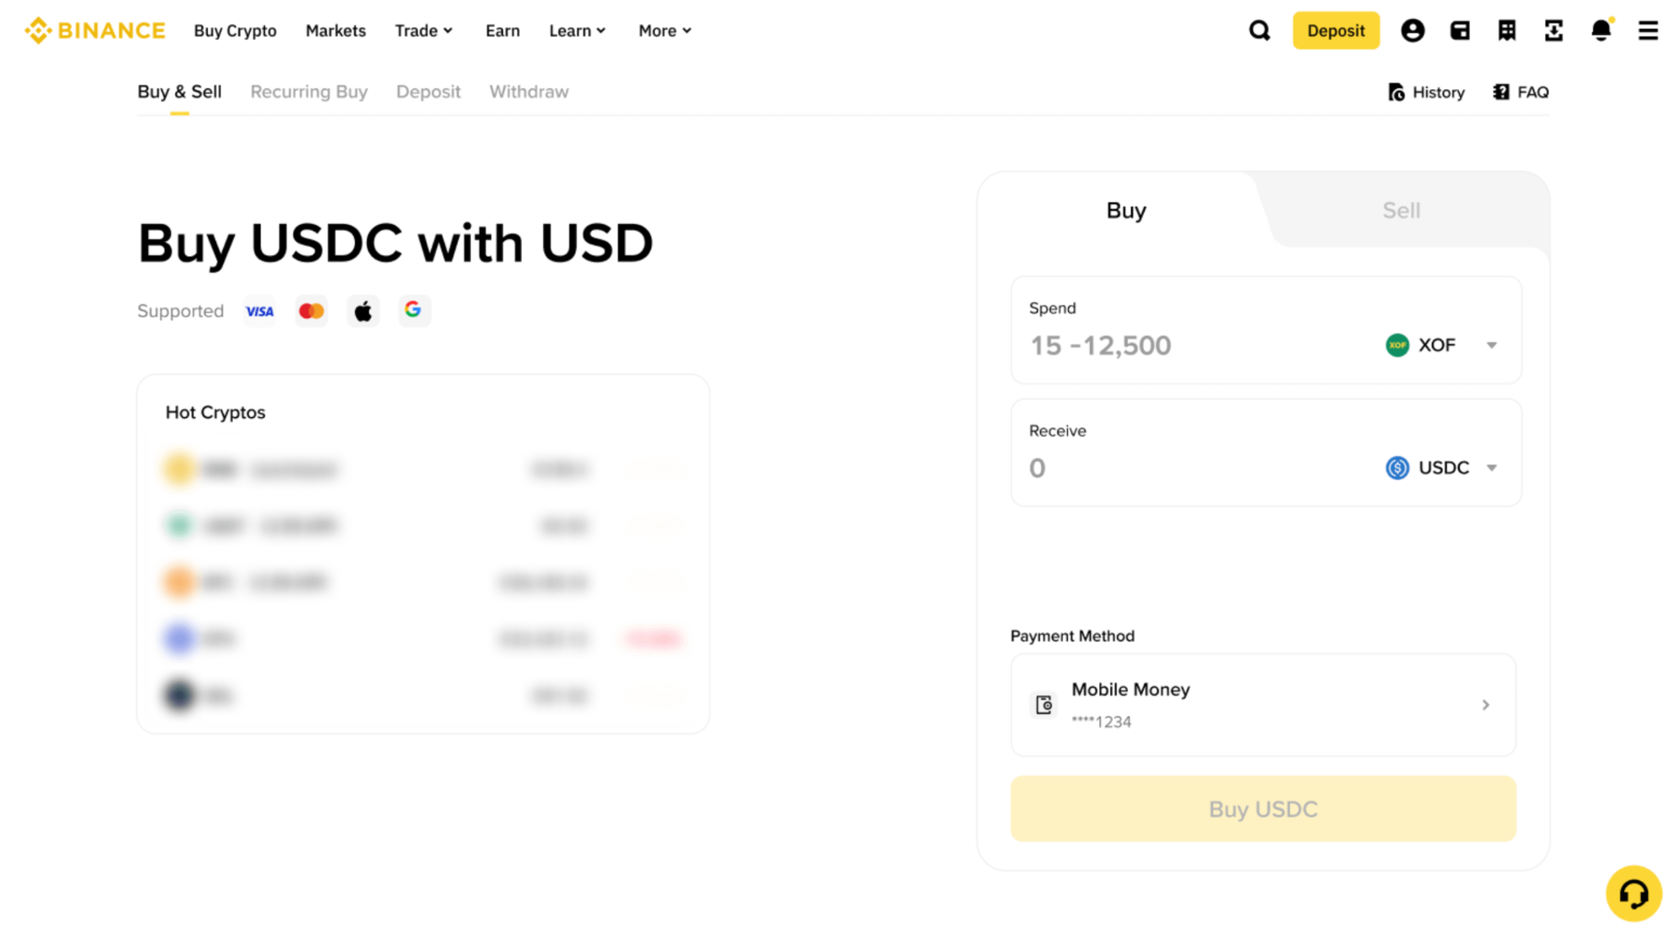
Task: Switch to the Sell tab
Action: [1401, 210]
